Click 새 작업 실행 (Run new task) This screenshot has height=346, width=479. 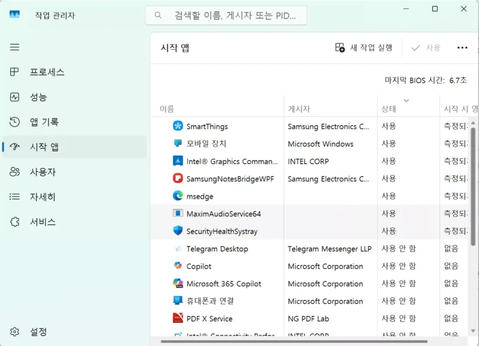(x=363, y=48)
